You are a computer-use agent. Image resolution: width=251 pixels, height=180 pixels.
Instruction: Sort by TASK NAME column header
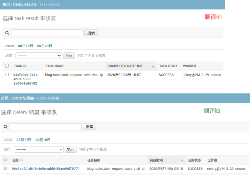pyautogui.click(x=55, y=66)
